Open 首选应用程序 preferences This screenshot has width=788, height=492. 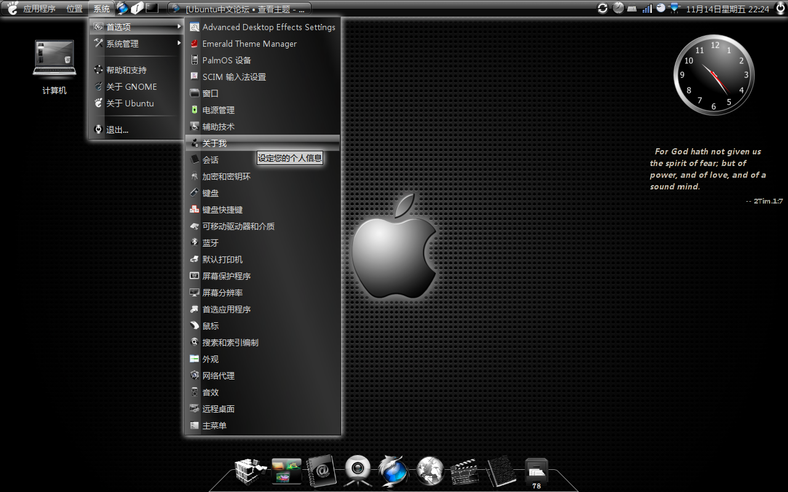pyautogui.click(x=263, y=309)
